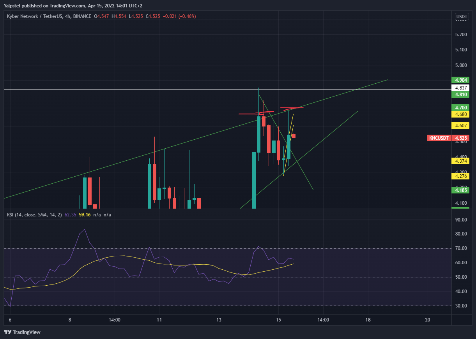Click the green 4.700 price label
Image resolution: width=476 pixels, height=339 pixels.
(460, 107)
